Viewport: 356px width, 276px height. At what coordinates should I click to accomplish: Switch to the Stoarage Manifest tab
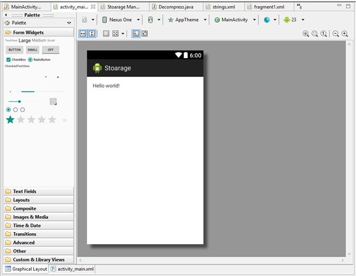(123, 7)
